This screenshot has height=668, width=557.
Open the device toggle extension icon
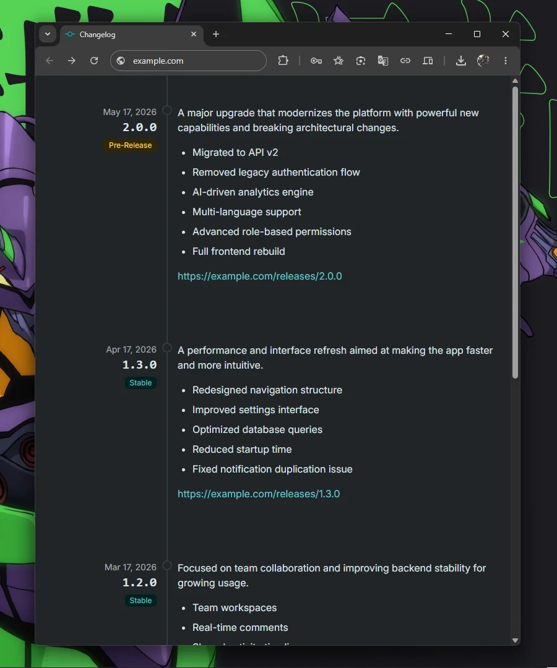(x=428, y=61)
